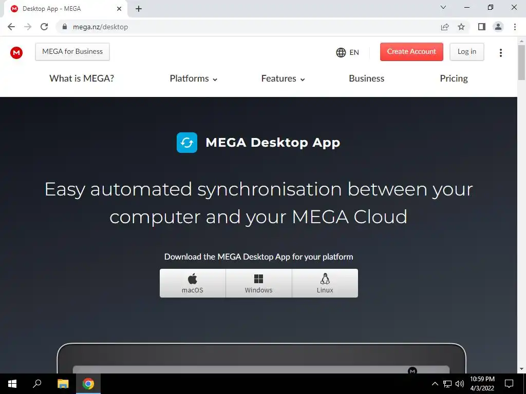526x394 pixels.
Task: Open the MEGA page three-dot menu
Action: (500, 53)
